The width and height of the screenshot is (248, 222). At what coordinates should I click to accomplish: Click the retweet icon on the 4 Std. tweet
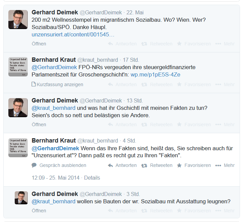[x=144, y=165]
